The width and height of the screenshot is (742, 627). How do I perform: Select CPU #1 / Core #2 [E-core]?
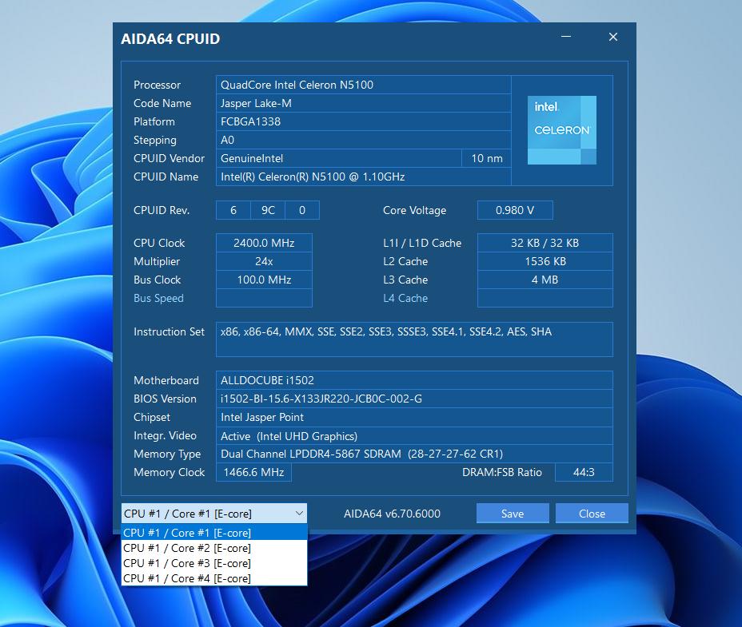click(x=213, y=548)
